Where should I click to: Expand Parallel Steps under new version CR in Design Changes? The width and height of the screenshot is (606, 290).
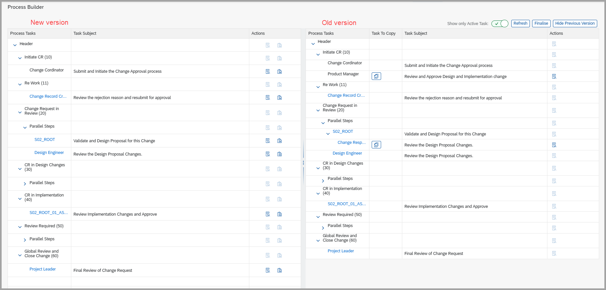25,184
